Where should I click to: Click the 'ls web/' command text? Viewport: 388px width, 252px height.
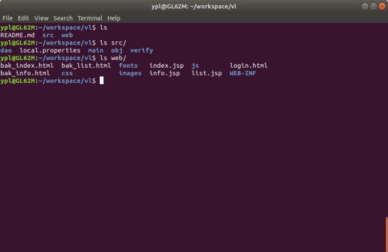(113, 58)
